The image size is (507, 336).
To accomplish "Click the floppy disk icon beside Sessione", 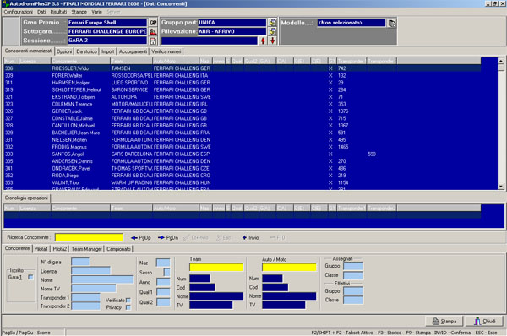I will click(x=153, y=41).
